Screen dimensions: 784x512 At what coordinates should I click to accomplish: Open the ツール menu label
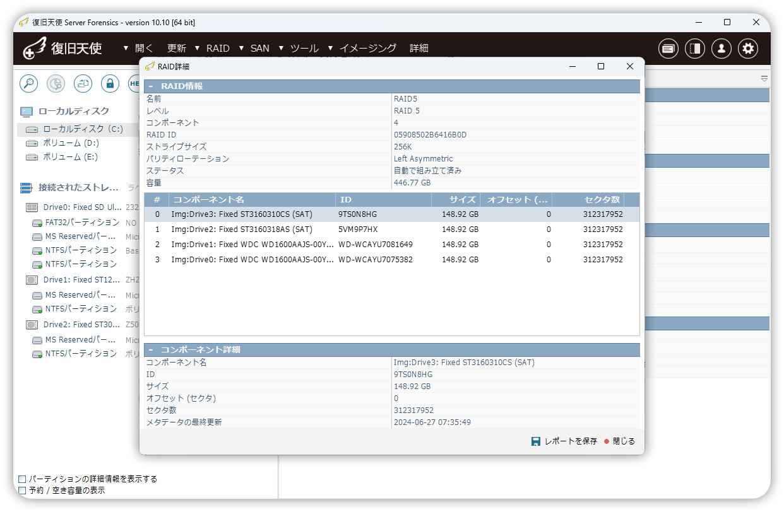click(304, 49)
